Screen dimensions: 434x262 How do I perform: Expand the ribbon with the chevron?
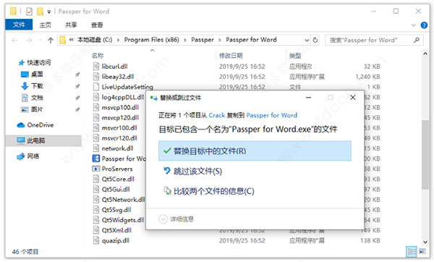tap(414, 25)
